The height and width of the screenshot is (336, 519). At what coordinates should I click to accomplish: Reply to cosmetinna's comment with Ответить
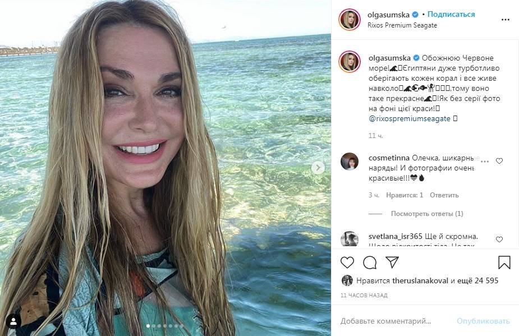444,195
